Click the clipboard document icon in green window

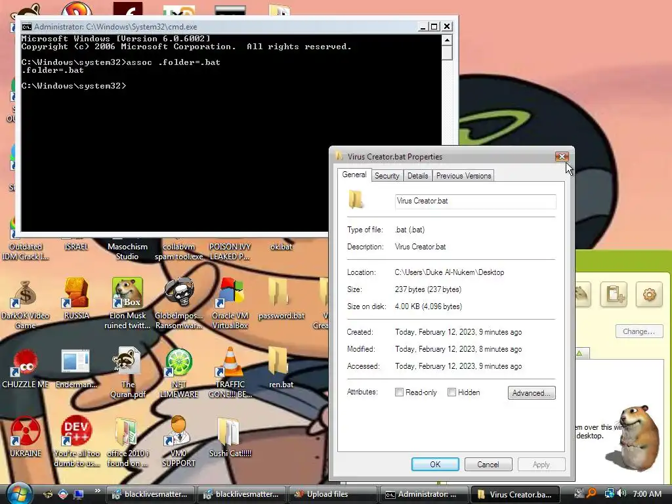[614, 295]
